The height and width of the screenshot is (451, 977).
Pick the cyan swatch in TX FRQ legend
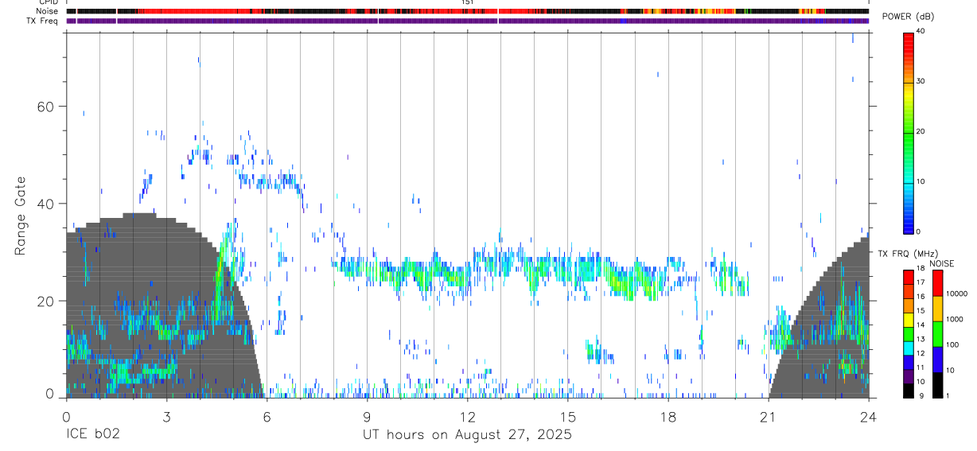coord(909,348)
